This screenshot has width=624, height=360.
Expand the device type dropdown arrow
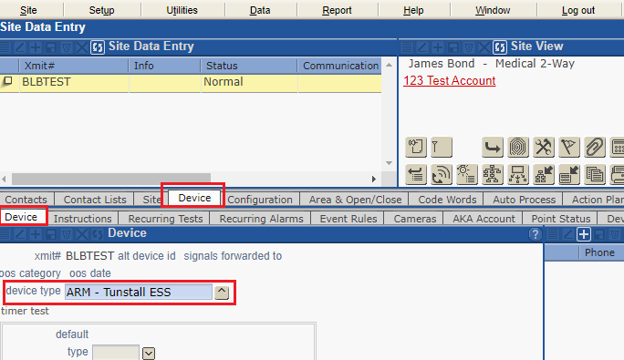pos(222,293)
